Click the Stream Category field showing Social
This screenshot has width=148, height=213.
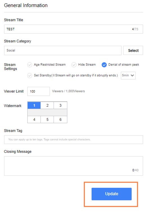coord(63,50)
